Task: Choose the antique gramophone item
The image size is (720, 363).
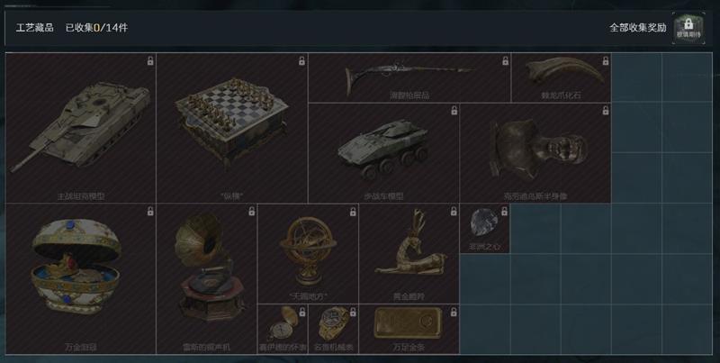Action: click(x=207, y=279)
